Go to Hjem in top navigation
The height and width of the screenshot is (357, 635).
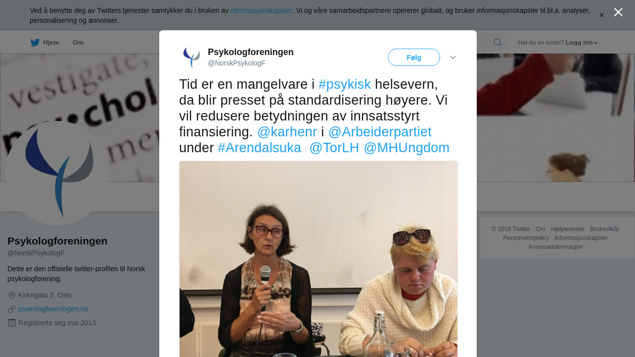pos(51,43)
